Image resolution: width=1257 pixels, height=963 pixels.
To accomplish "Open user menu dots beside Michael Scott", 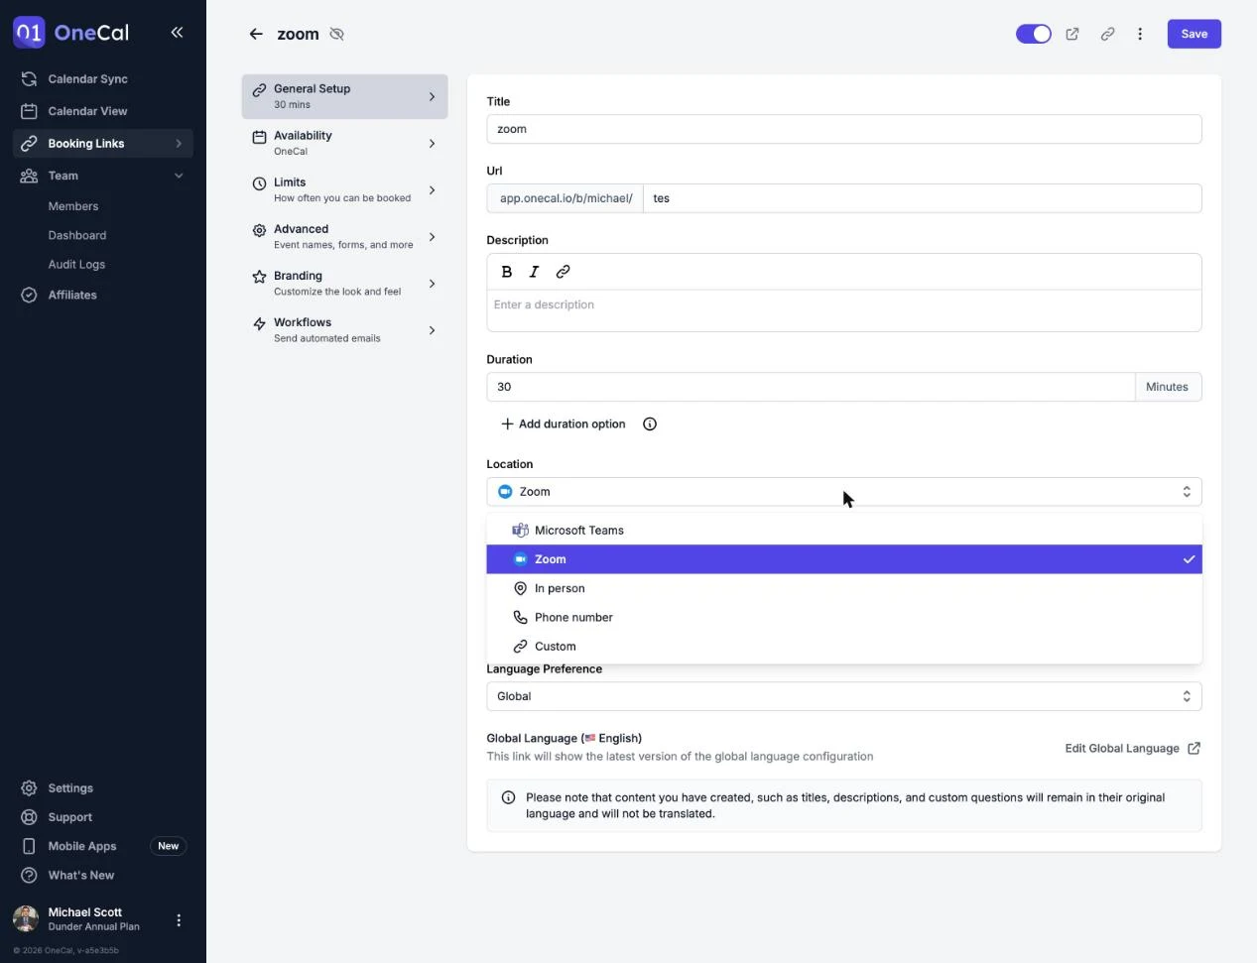I will click(x=179, y=919).
